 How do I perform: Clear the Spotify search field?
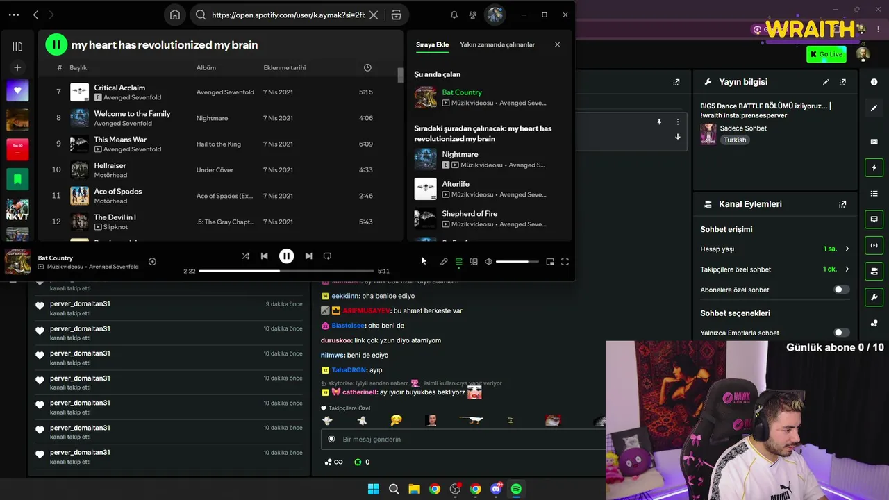pyautogui.click(x=374, y=15)
